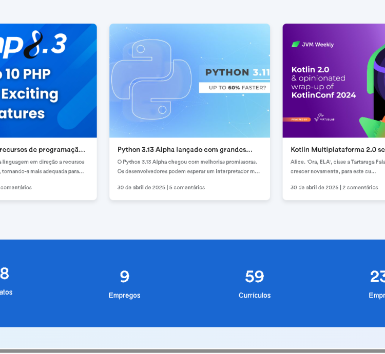Select the 'Kotlin 2.0' KotlinConf 2024 heading image
Image resolution: width=385 pixels, height=354 pixels.
(323, 82)
